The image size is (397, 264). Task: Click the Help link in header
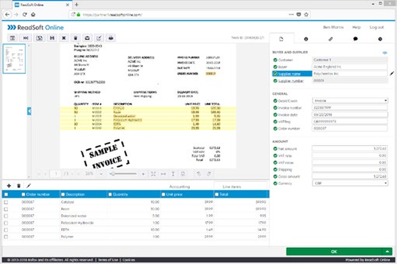[x=356, y=27]
